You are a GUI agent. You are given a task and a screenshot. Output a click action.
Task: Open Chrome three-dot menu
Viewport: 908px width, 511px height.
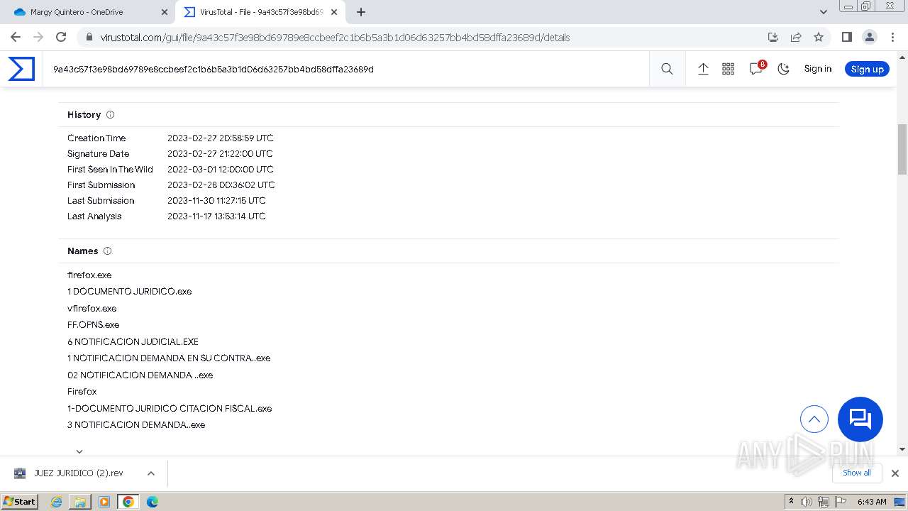point(892,37)
